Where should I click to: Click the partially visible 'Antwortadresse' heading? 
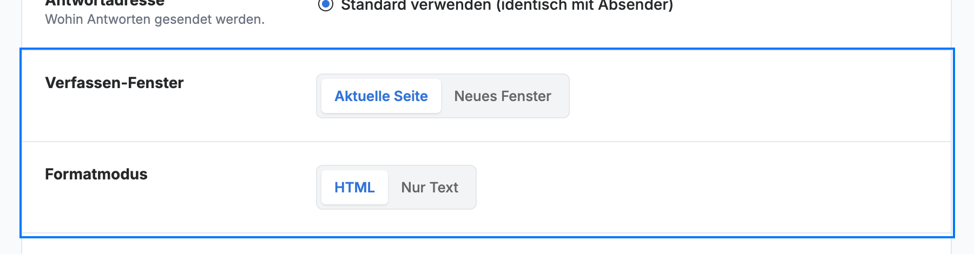point(105,3)
